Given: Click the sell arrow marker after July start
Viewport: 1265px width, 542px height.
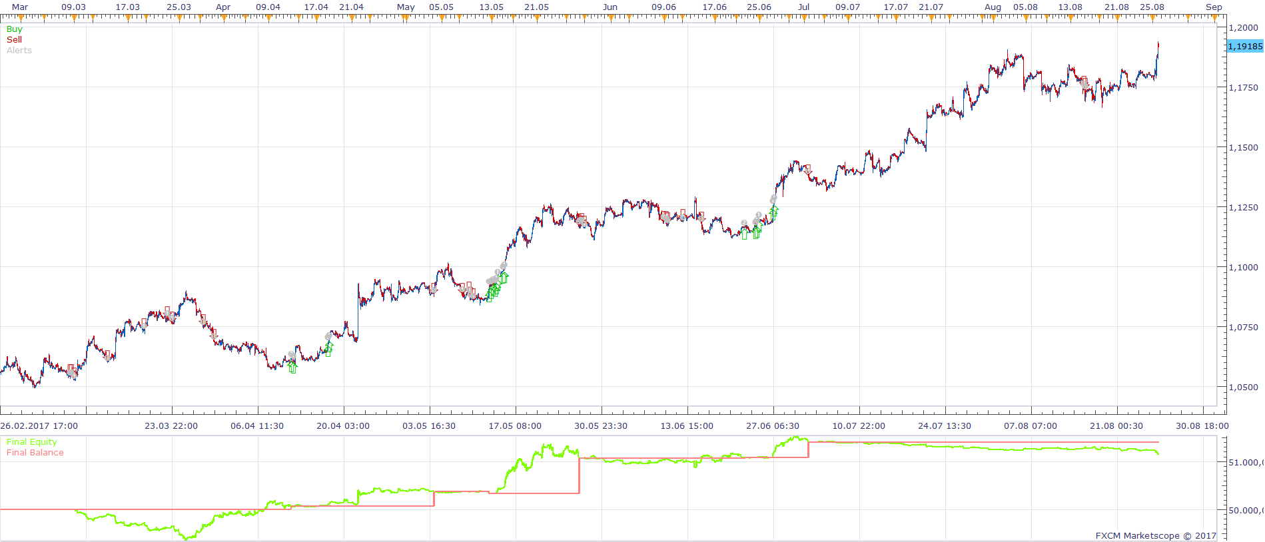Looking at the screenshot, I should (808, 169).
